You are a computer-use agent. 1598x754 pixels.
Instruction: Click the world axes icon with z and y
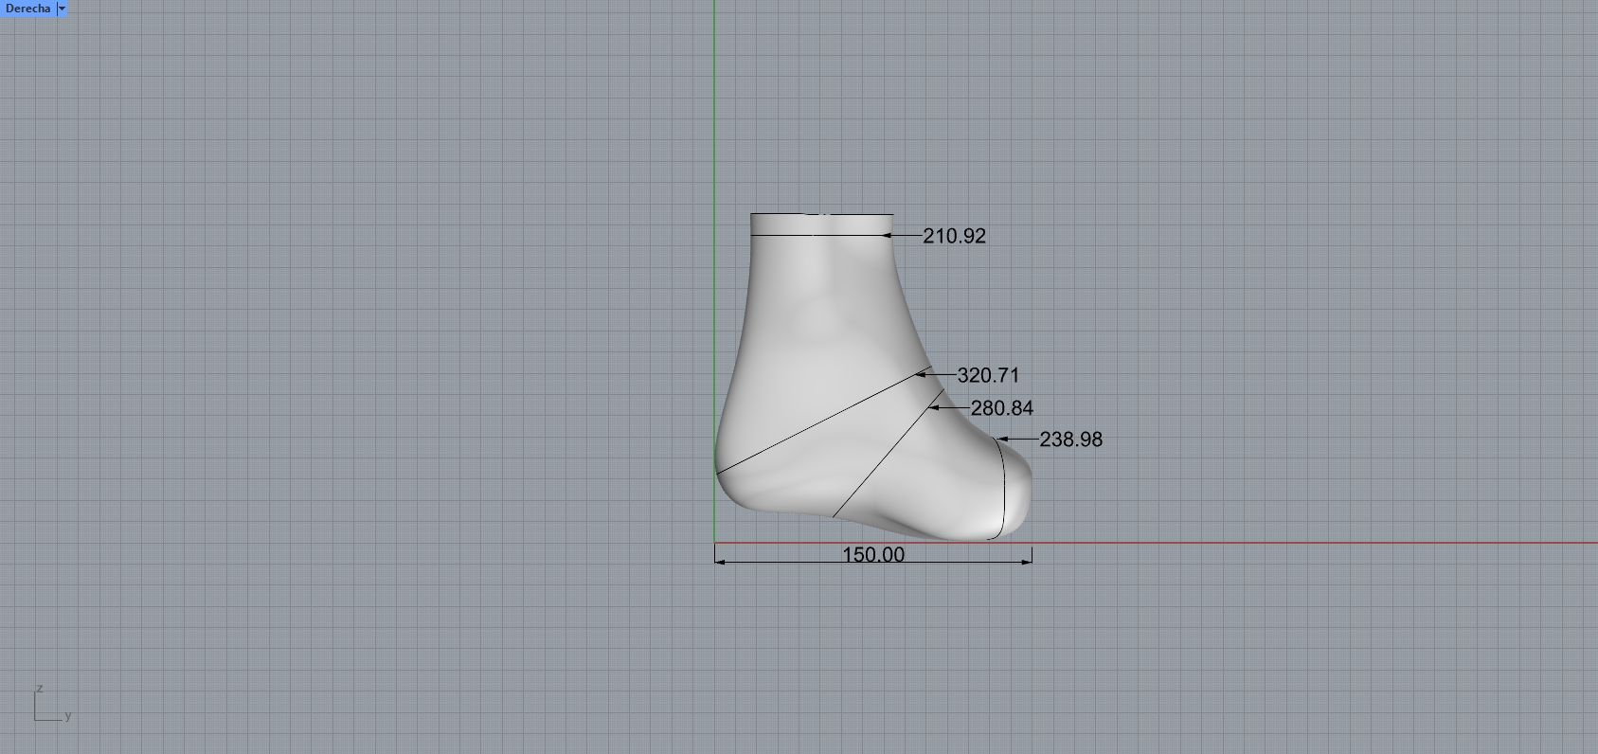(52, 704)
